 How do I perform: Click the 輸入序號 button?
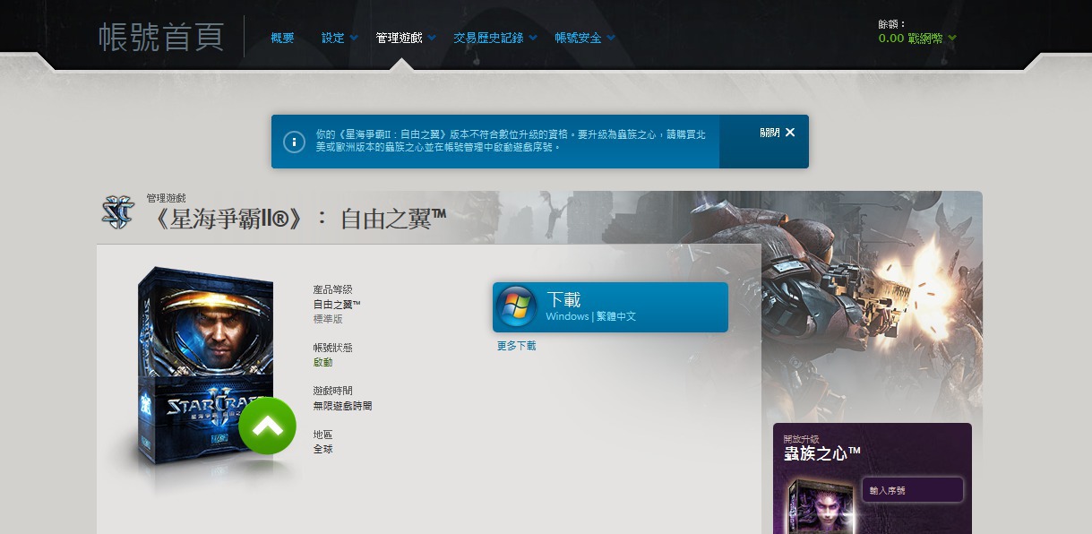click(912, 490)
